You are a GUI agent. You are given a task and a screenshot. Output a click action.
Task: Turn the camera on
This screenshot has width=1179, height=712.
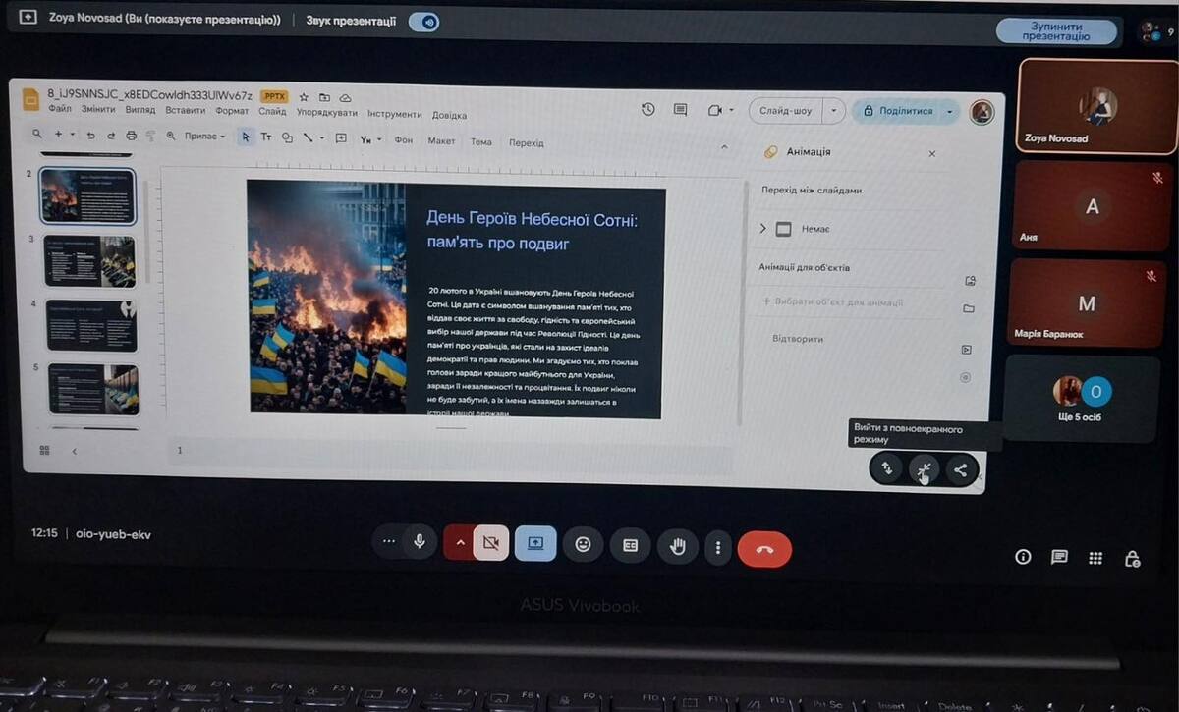pyautogui.click(x=491, y=543)
